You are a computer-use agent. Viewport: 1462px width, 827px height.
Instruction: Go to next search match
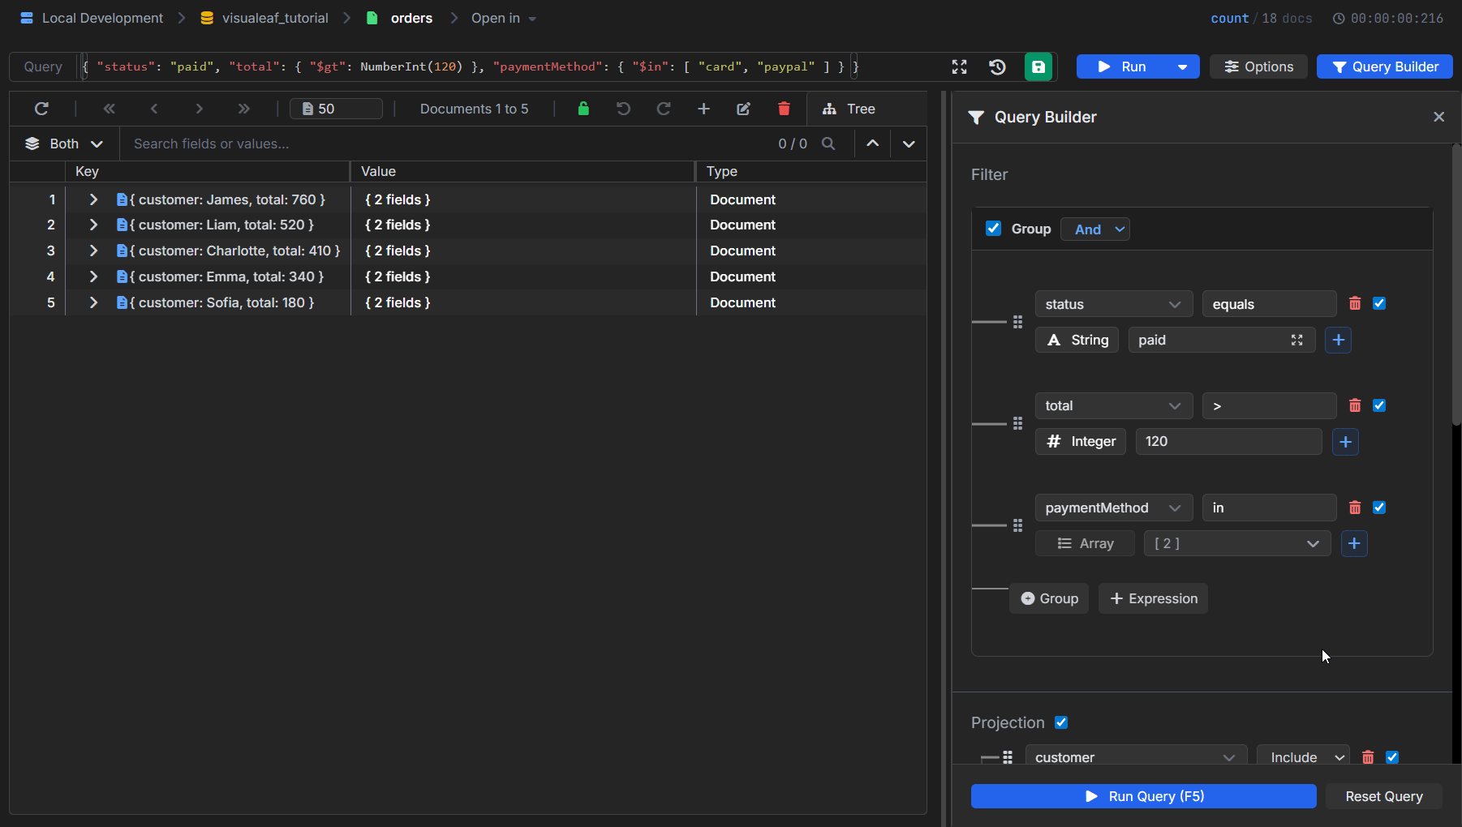click(x=909, y=144)
